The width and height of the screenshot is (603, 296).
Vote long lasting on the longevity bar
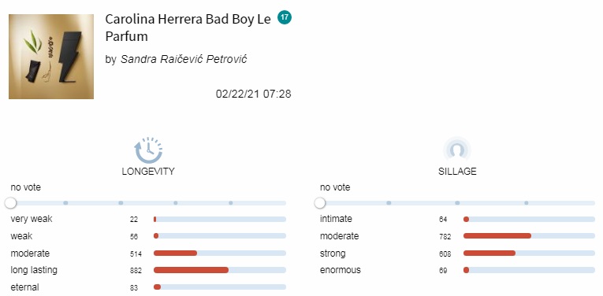tap(220, 270)
